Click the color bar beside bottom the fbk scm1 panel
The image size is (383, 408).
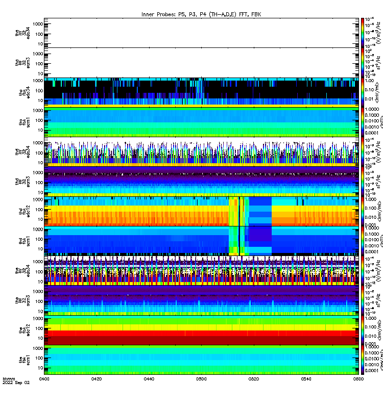click(x=363, y=360)
